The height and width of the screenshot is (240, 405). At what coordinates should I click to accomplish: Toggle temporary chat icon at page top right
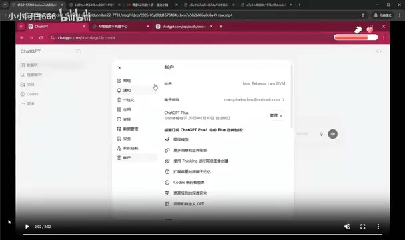pos(378,51)
